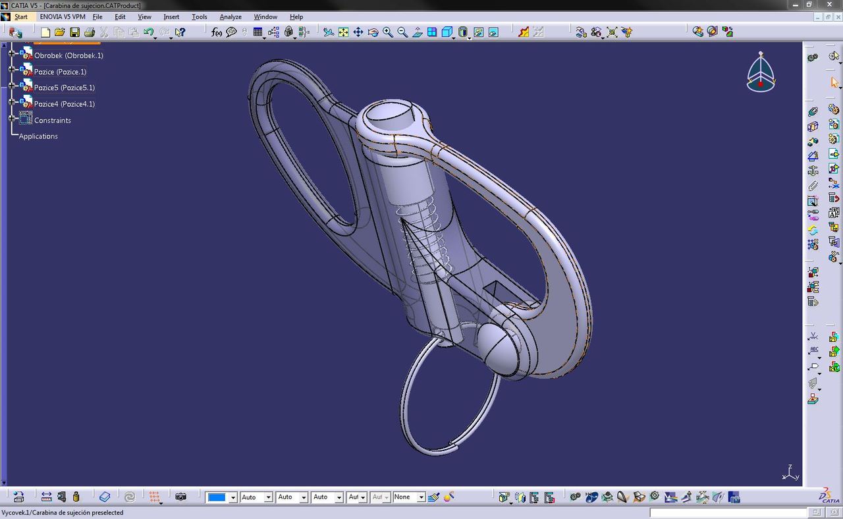Open the view mode cylinder dropdown arrow

coord(470,37)
